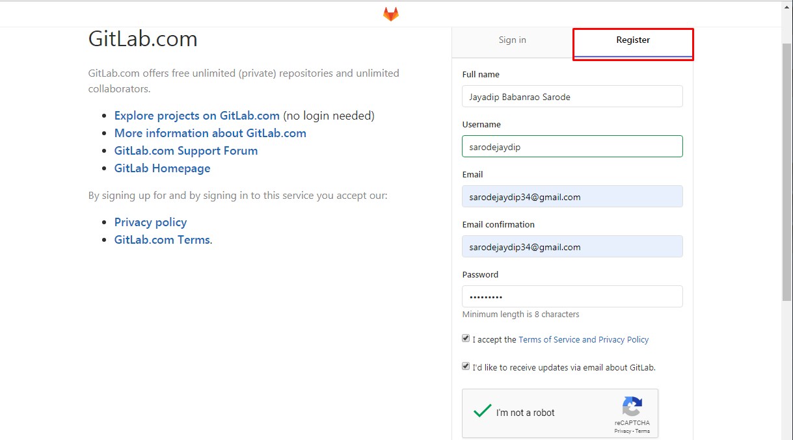This screenshot has height=440, width=793.
Task: Click the Email confirmation field
Action: coord(572,247)
